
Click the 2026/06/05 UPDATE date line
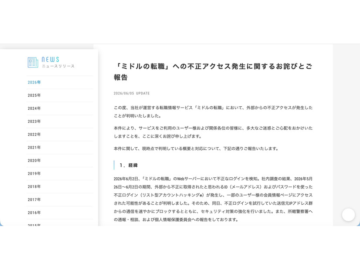point(132,93)
